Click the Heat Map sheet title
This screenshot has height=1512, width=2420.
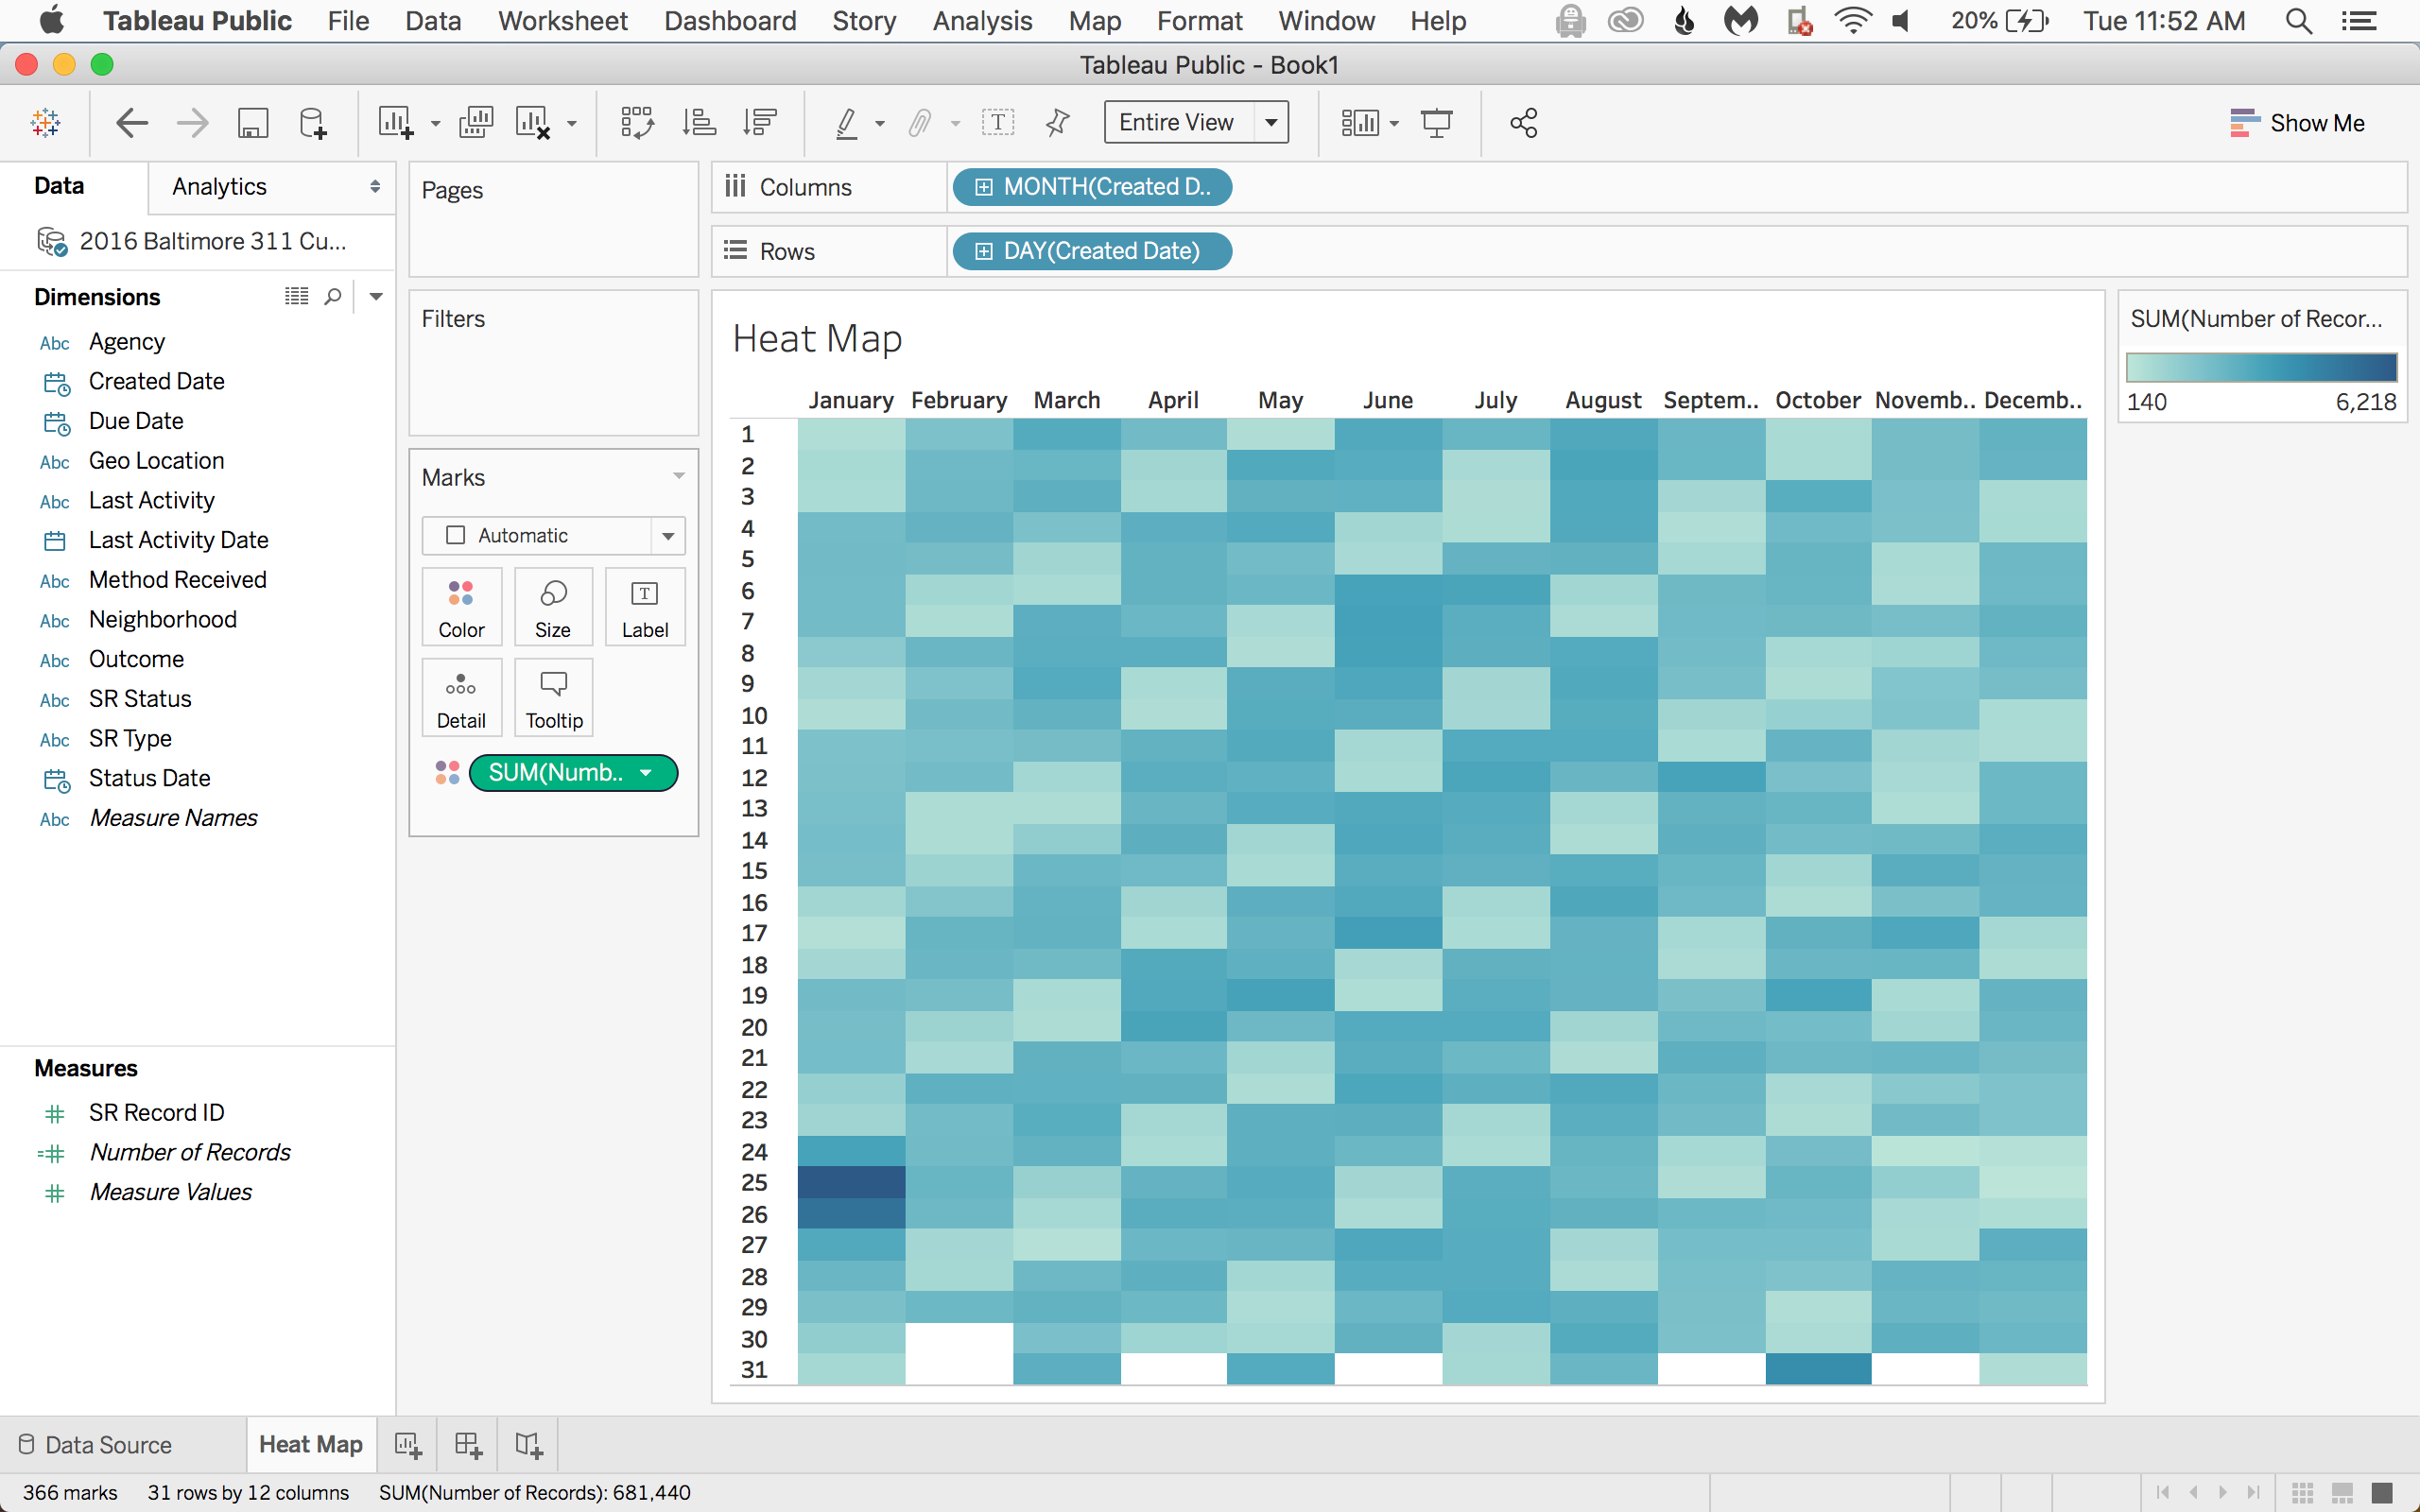(x=817, y=339)
